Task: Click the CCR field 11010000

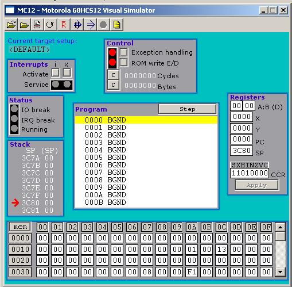Action: tap(250, 173)
